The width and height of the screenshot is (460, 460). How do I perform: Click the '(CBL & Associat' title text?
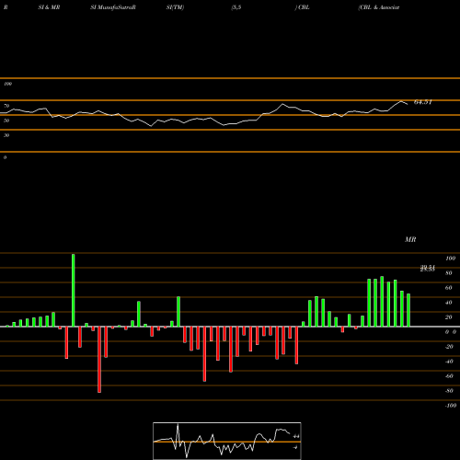click(x=379, y=7)
